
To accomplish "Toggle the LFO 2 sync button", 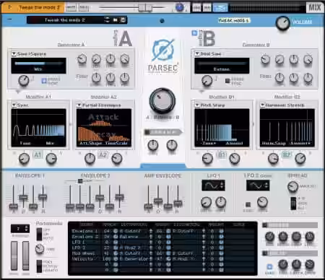I will 248,204.
